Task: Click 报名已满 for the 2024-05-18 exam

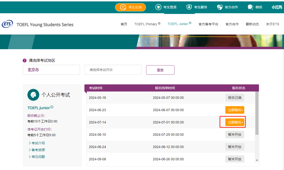Action: pyautogui.click(x=235, y=97)
